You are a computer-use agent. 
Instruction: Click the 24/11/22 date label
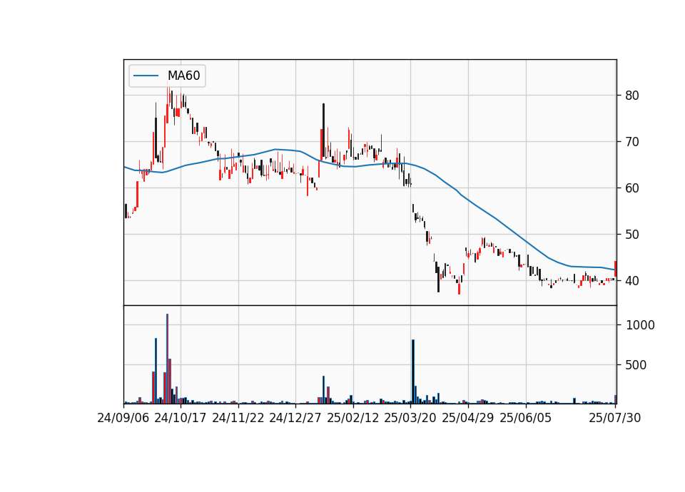point(238,418)
